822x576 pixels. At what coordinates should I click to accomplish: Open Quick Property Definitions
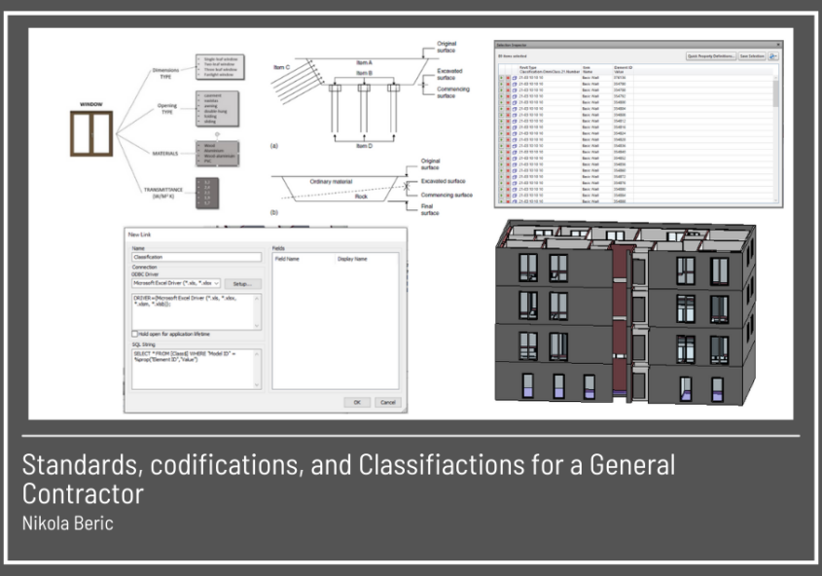click(711, 56)
